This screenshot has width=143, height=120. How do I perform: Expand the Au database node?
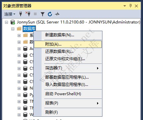click(x=19, y=49)
